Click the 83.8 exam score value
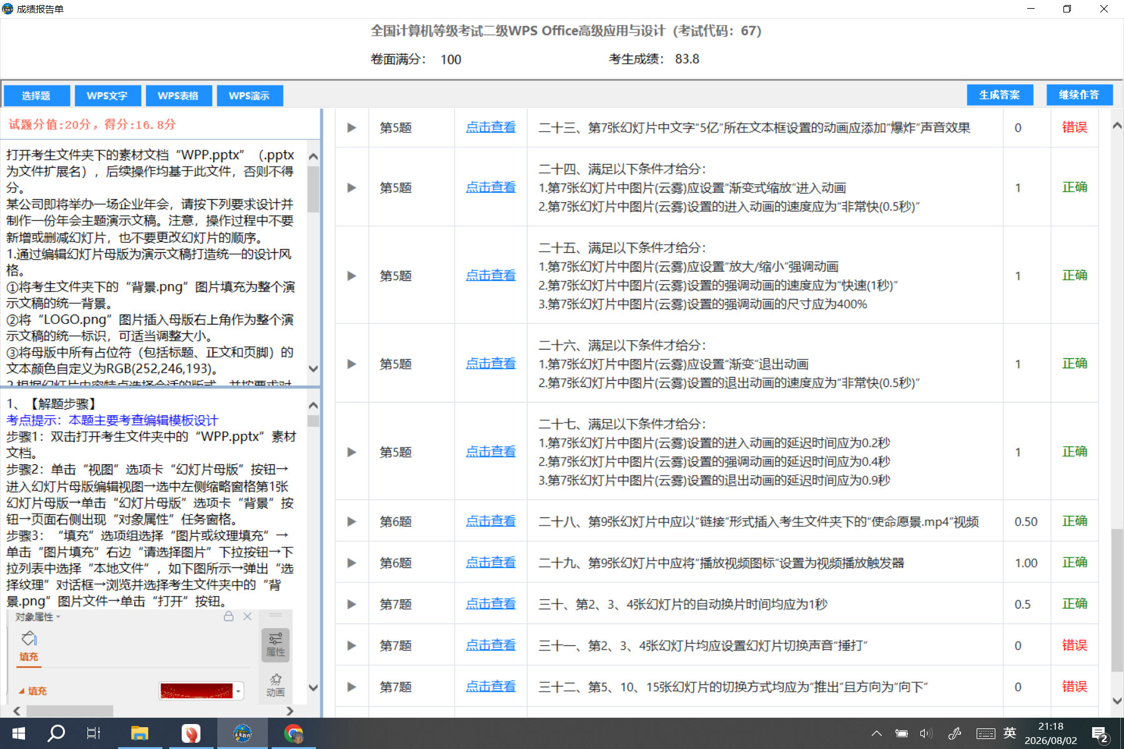This screenshot has height=749, width=1124. (687, 59)
